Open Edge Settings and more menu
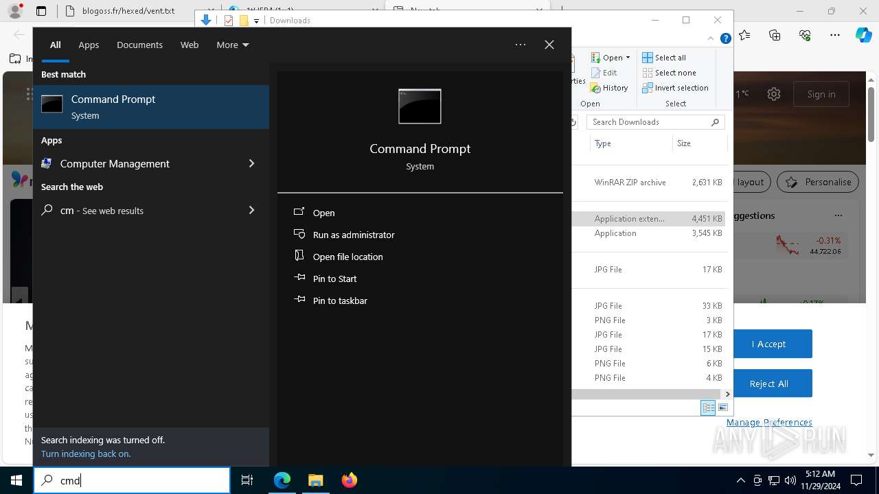 [x=835, y=35]
